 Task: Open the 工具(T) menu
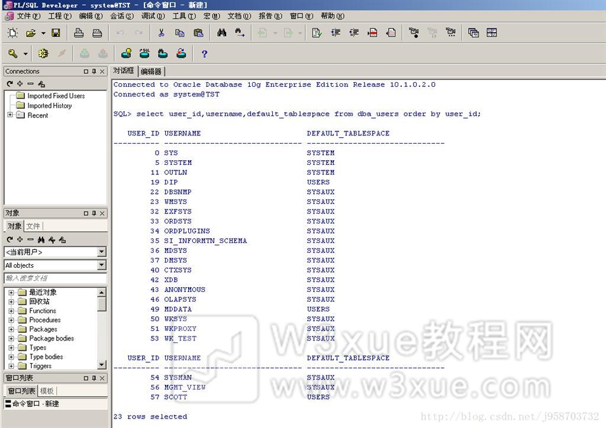click(x=184, y=16)
